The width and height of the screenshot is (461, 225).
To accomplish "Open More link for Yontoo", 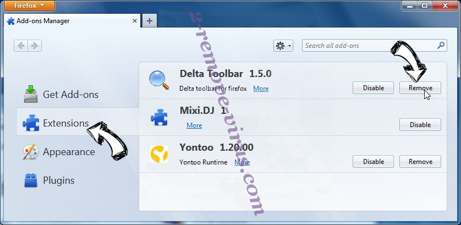I will tap(242, 162).
